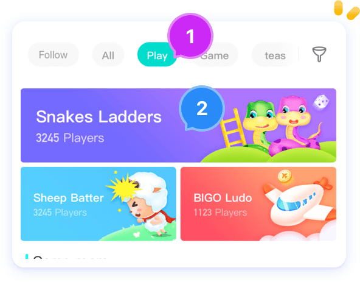The width and height of the screenshot is (360, 282).
Task: Click the 1123 Players label
Action: pyautogui.click(x=220, y=213)
